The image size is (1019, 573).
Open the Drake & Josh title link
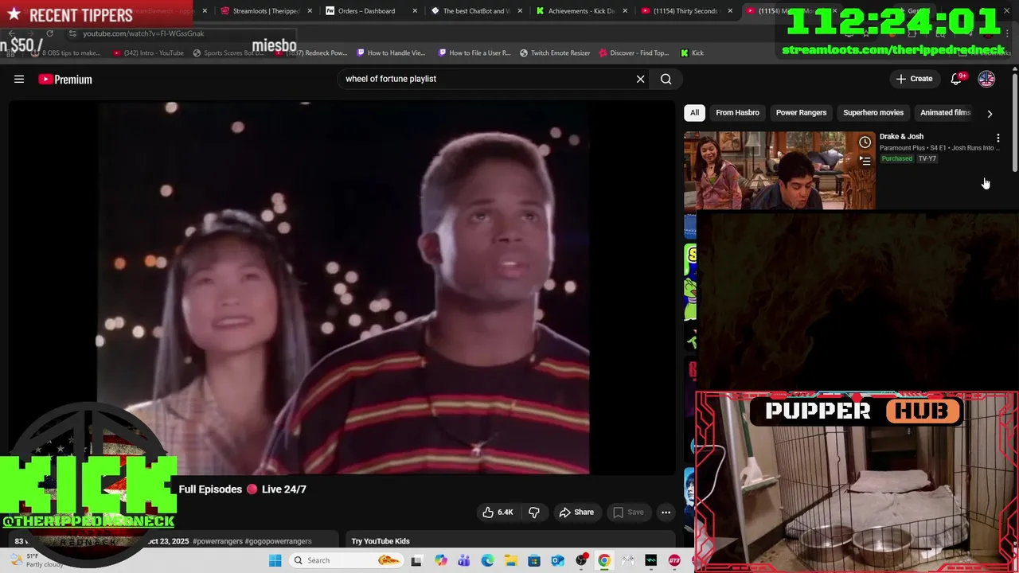click(901, 136)
